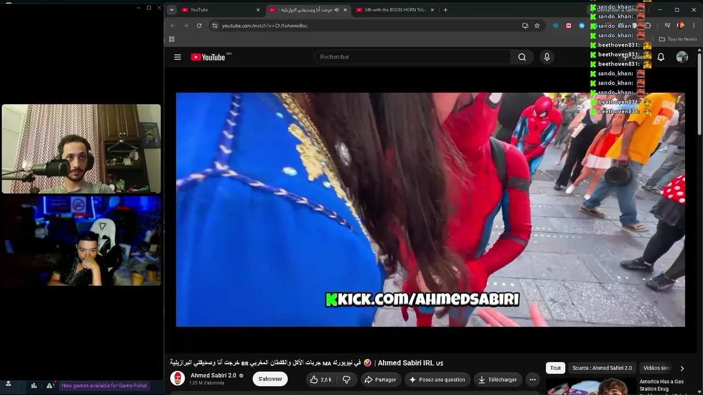Open YouTube notifications bell
The image size is (703, 395).
click(x=661, y=57)
